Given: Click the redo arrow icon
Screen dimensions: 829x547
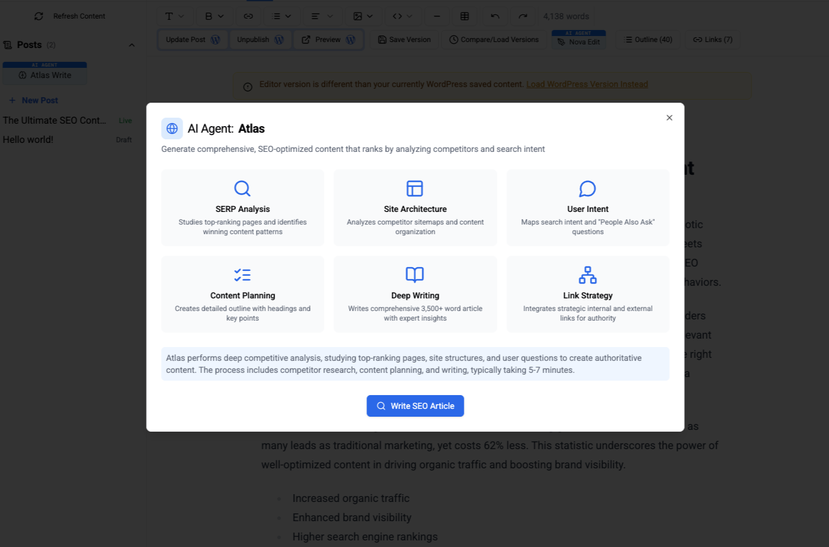Looking at the screenshot, I should [523, 16].
